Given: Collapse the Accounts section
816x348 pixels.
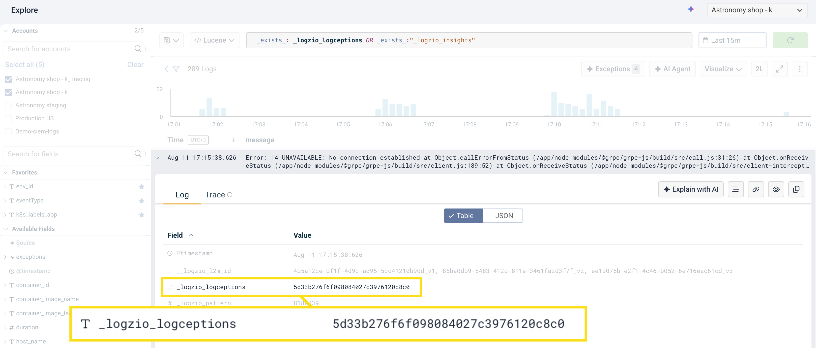Looking at the screenshot, I should [x=6, y=31].
